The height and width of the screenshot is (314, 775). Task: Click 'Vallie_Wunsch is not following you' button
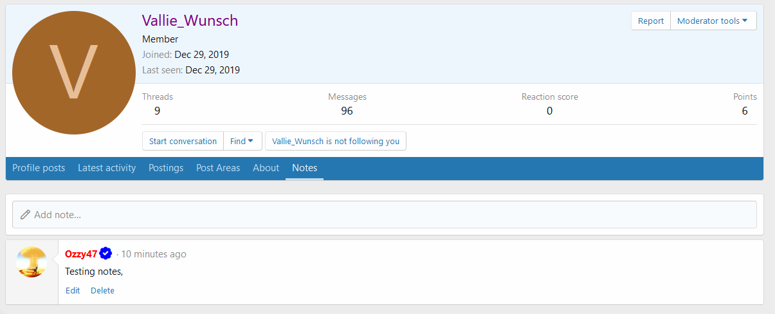[x=335, y=141]
